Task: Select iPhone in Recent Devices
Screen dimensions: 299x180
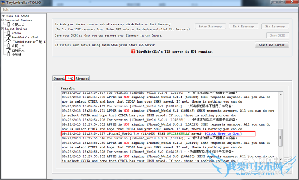Action: point(17,33)
